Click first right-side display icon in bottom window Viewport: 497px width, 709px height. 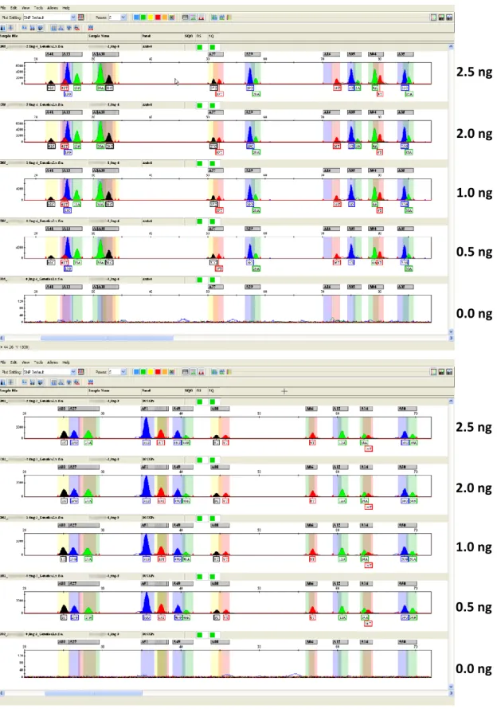click(434, 372)
